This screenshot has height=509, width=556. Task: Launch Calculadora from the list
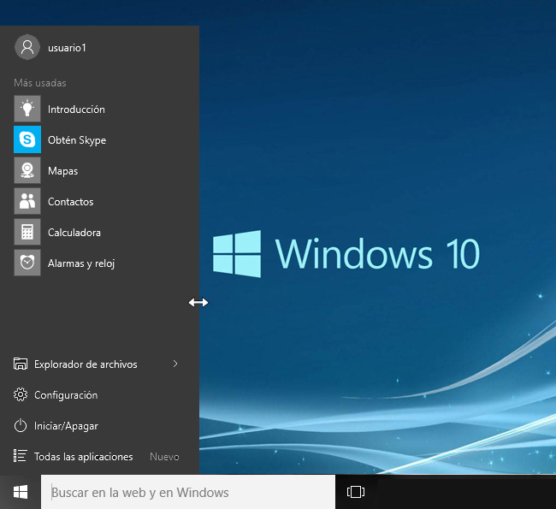point(74,233)
